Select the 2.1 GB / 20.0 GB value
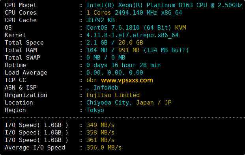 coord(115,43)
